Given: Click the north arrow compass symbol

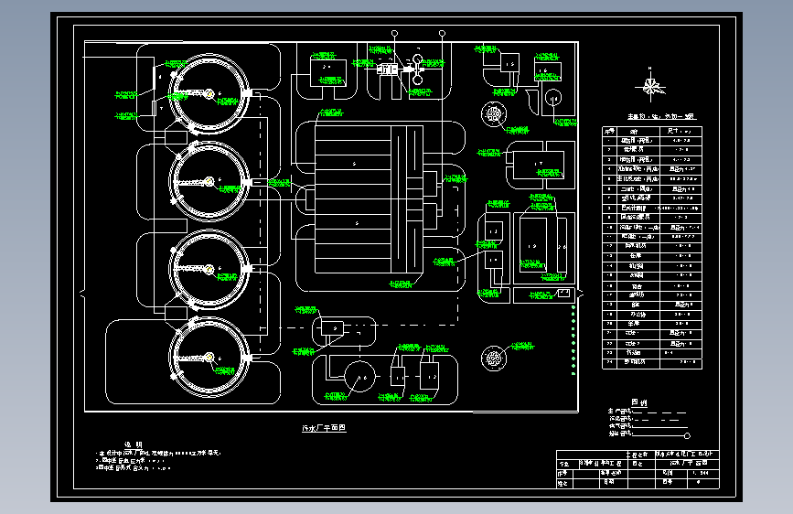Looking at the screenshot, I should pos(650,84).
